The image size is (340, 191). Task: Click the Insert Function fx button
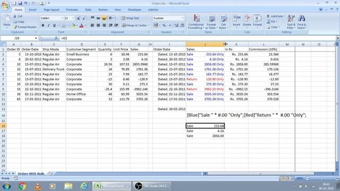point(56,38)
